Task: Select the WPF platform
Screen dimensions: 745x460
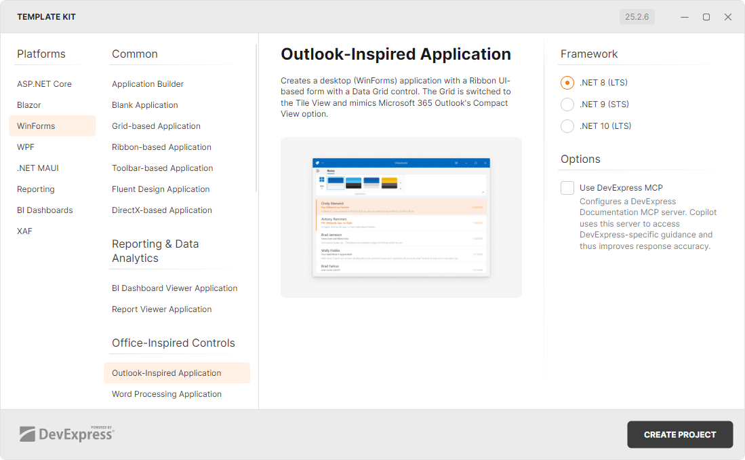Action: 26,147
